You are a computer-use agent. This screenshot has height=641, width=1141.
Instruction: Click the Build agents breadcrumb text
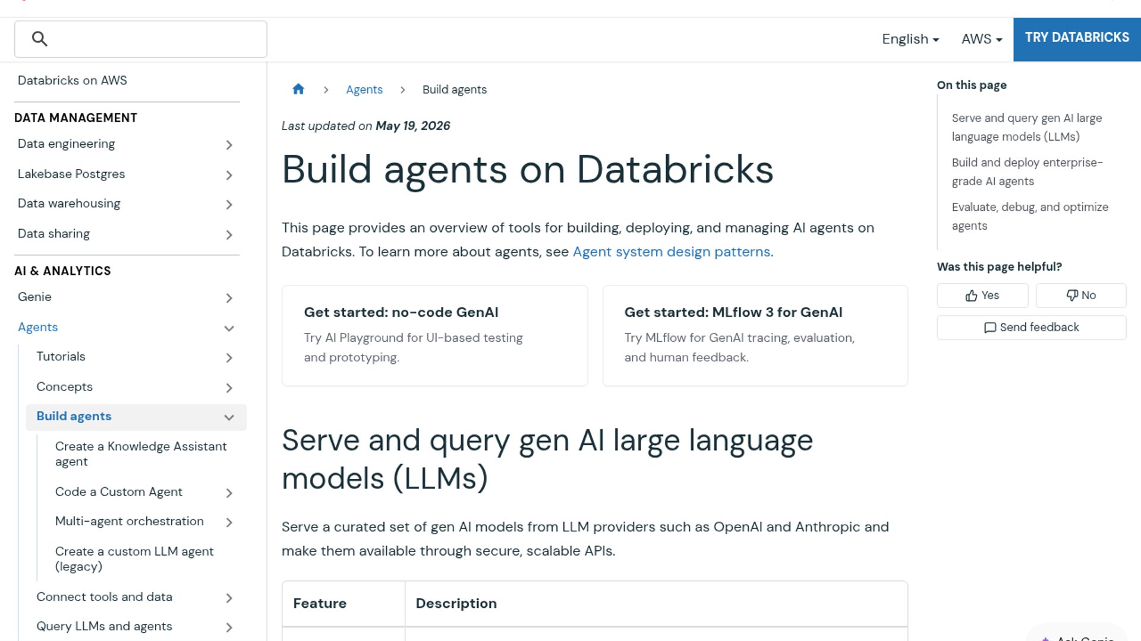[x=455, y=90]
